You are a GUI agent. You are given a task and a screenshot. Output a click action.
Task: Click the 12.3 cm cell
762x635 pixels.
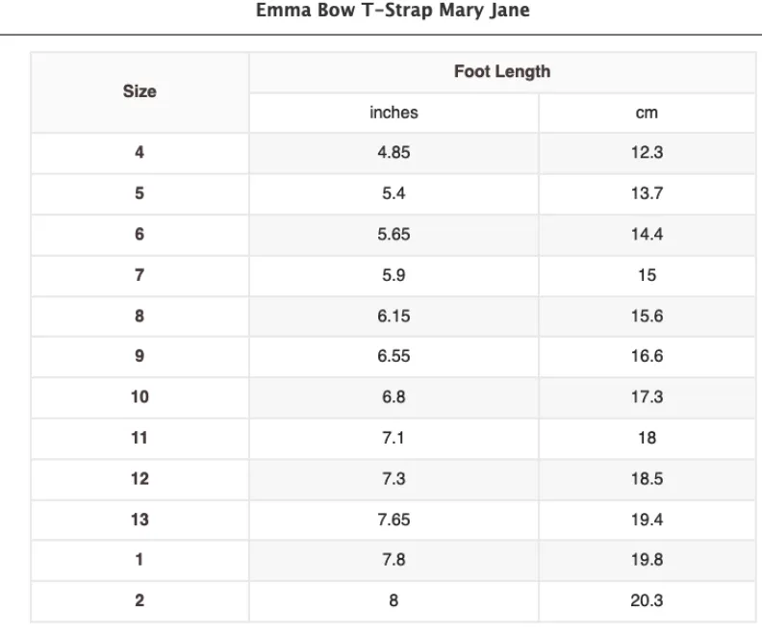(647, 153)
